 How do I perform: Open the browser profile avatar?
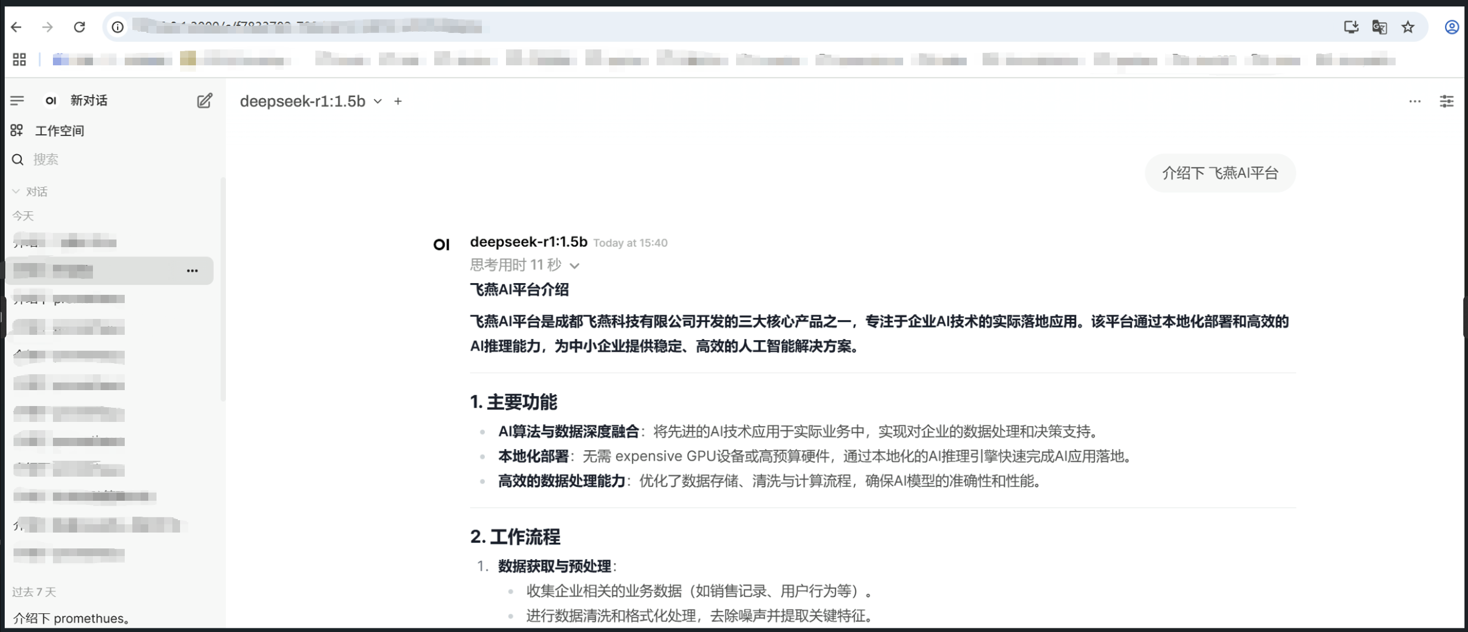click(1452, 27)
